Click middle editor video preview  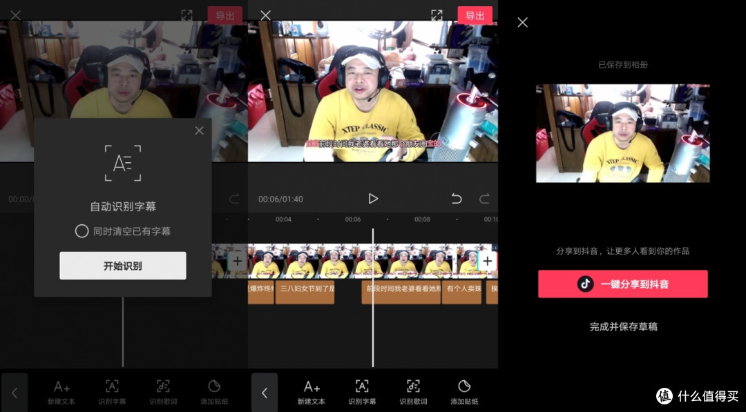(x=373, y=91)
